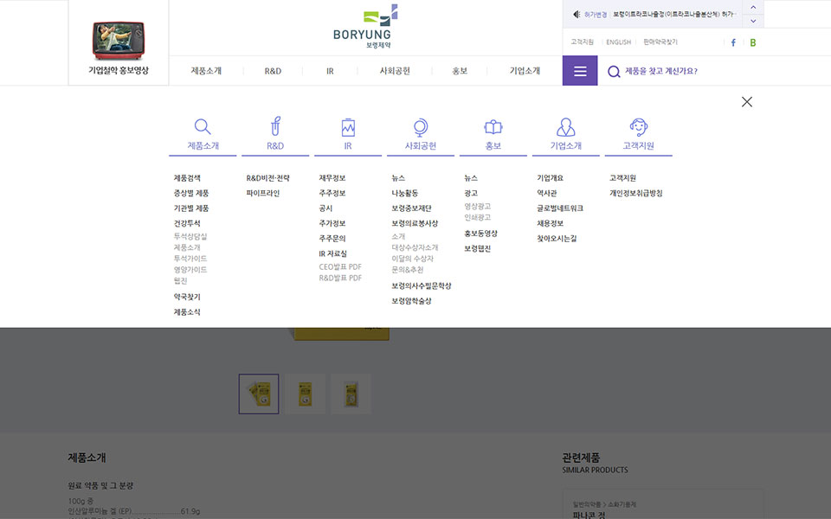Click the IR chart icon
Image resolution: width=831 pixels, height=519 pixels.
348,127
